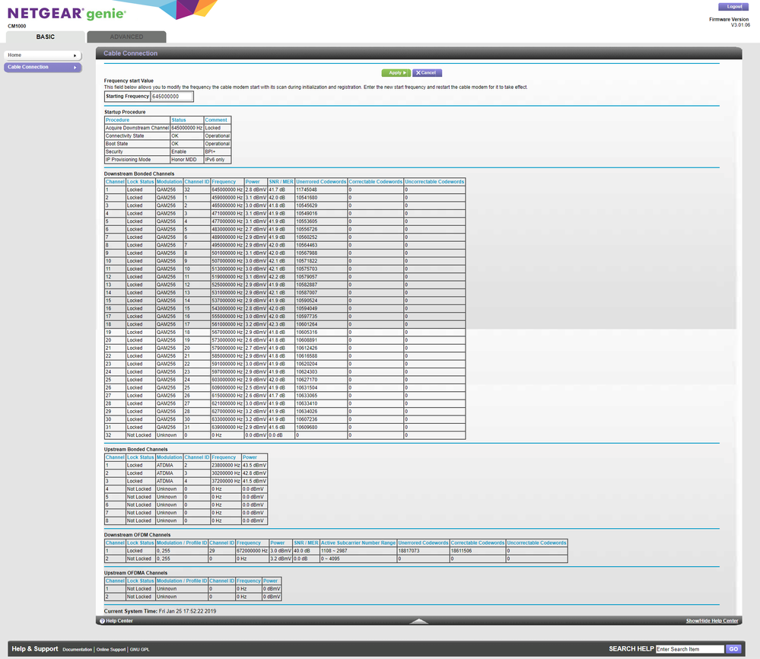The height and width of the screenshot is (659, 760).
Task: Click the Enter Search Item box
Action: pos(689,649)
